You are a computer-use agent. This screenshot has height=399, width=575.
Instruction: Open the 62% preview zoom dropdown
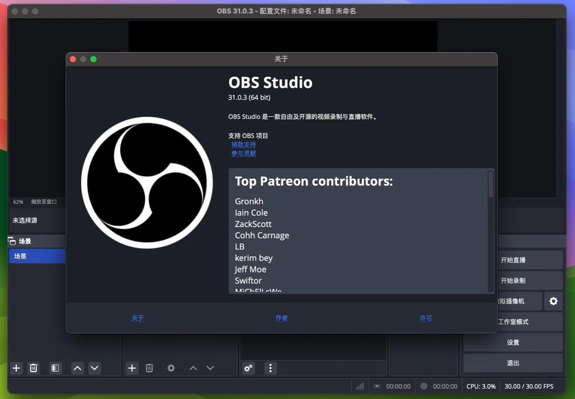(x=18, y=201)
